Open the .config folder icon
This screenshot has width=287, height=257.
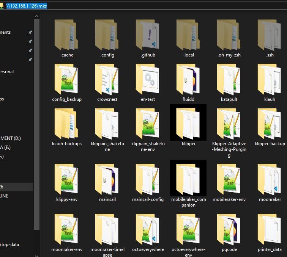107,35
